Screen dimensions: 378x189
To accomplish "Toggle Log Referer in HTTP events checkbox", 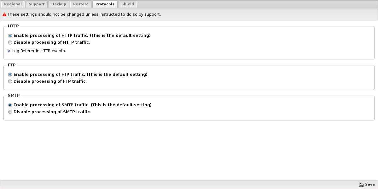I will pyautogui.click(x=9, y=51).
